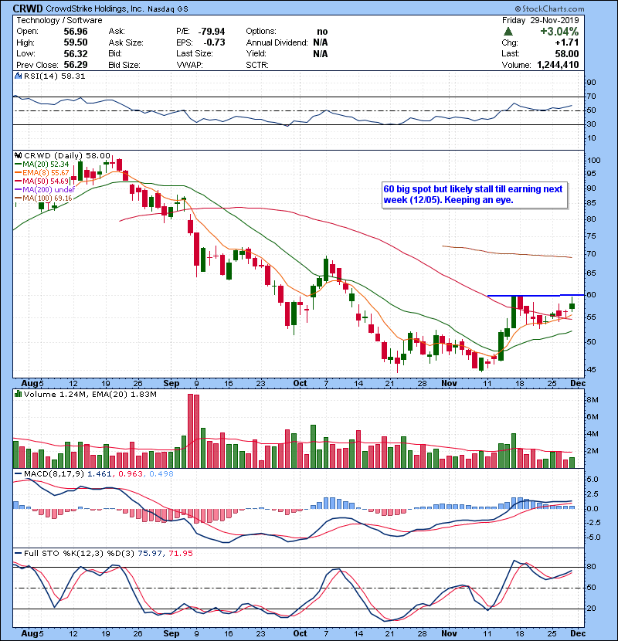The width and height of the screenshot is (618, 641).
Task: Click the CrowdStrike Holdings, Inc. company name
Action: tap(95, 8)
